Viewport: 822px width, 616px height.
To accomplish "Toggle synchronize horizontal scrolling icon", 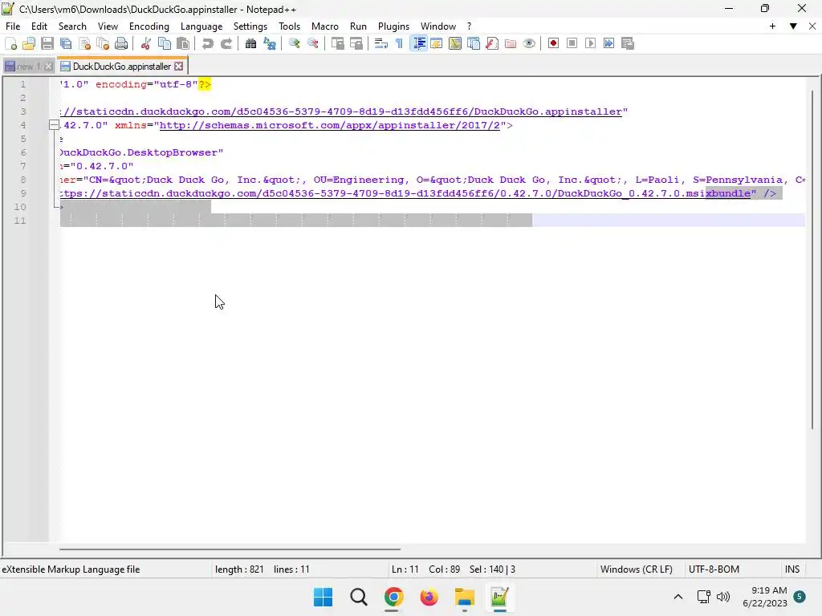I will 356,43.
